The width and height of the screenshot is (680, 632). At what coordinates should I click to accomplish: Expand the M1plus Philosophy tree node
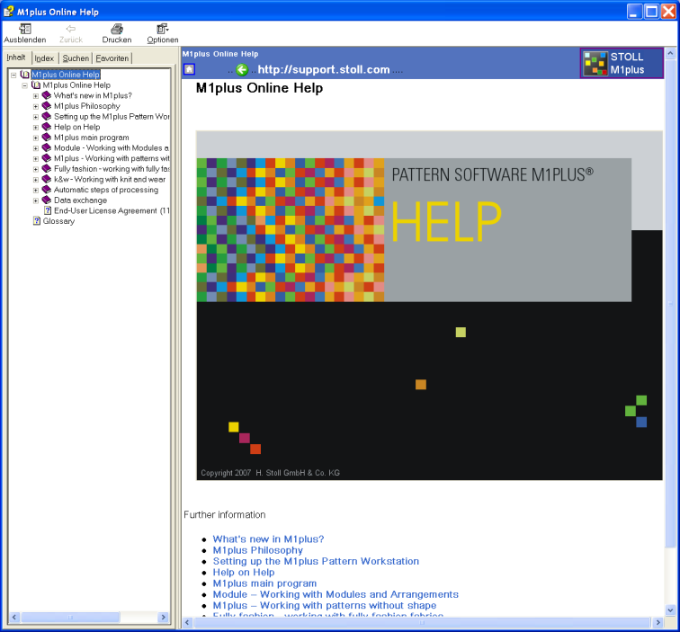click(x=36, y=106)
